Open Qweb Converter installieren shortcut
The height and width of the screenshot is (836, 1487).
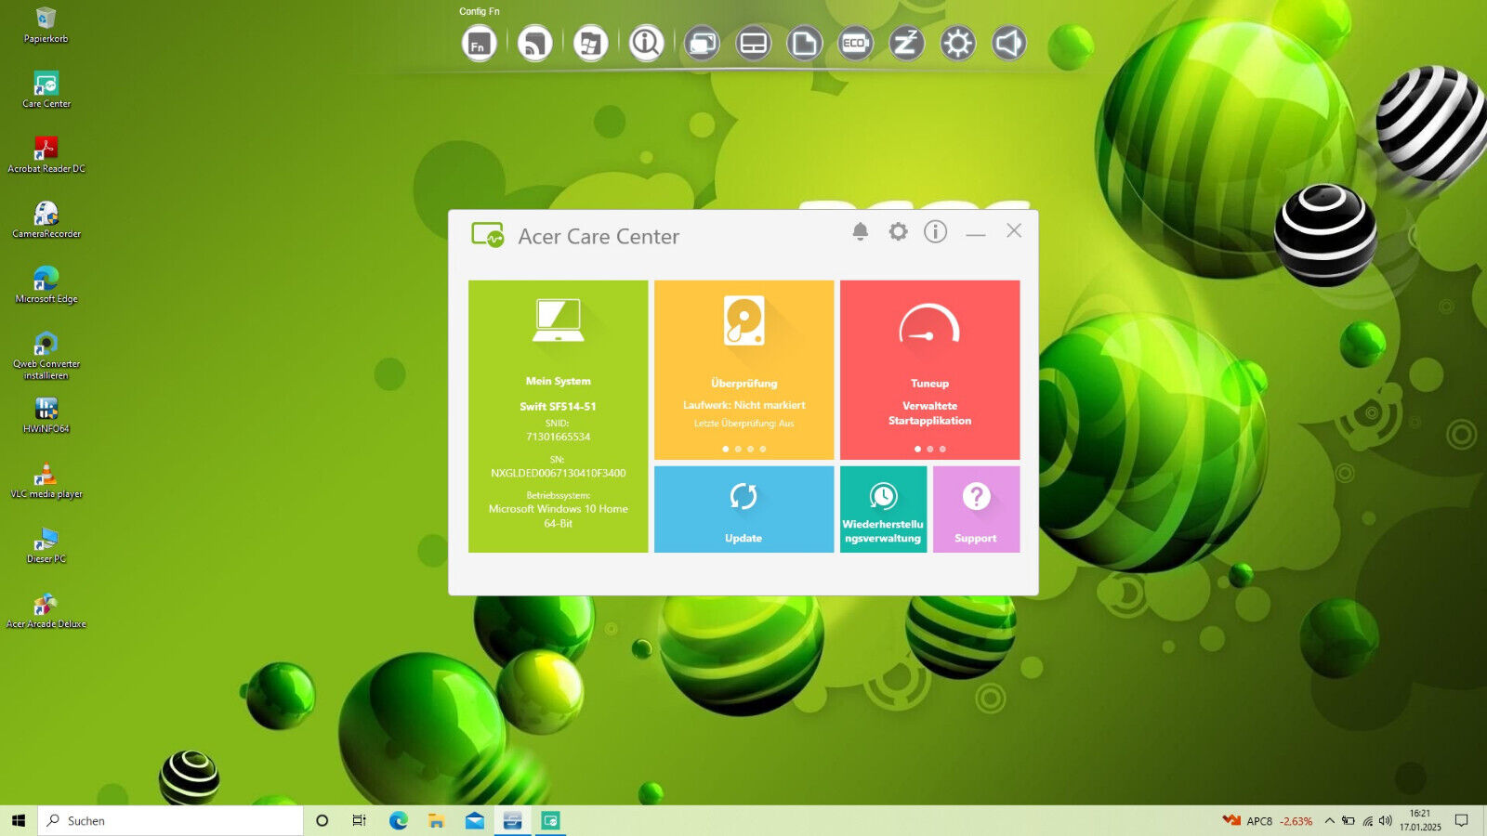46,356
